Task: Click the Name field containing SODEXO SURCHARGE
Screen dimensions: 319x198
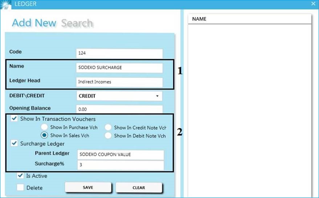Action: tap(119, 68)
